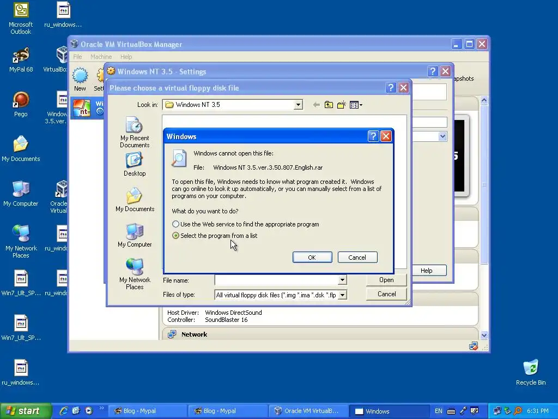The width and height of the screenshot is (558, 419).
Task: Open the Look in folder dropdown
Action: coord(298,105)
